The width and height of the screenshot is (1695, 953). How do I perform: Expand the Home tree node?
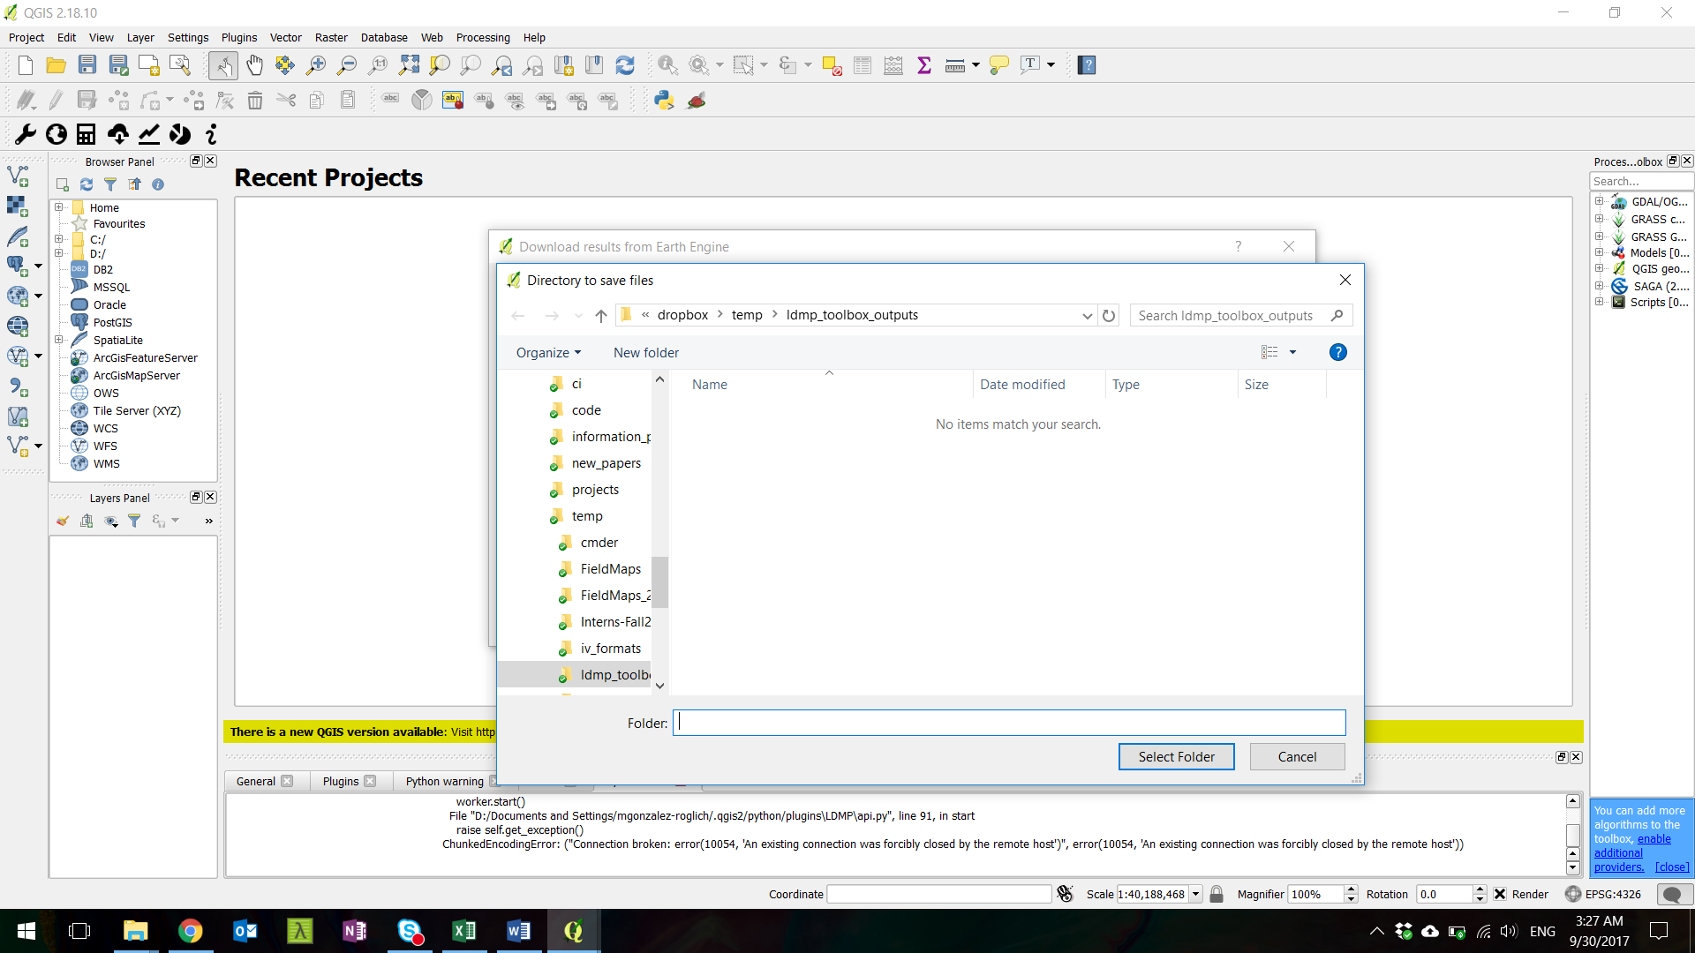(59, 207)
